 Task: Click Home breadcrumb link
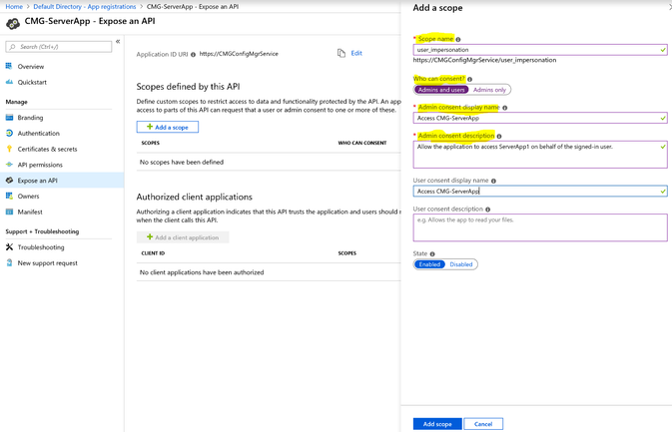(x=14, y=6)
